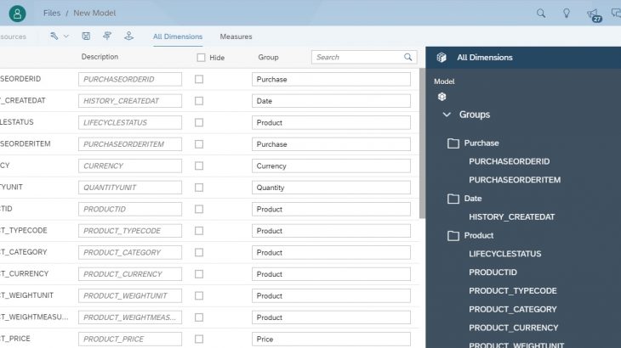The height and width of the screenshot is (348, 621).
Task: Open the user profile avatar
Action: tap(17, 14)
